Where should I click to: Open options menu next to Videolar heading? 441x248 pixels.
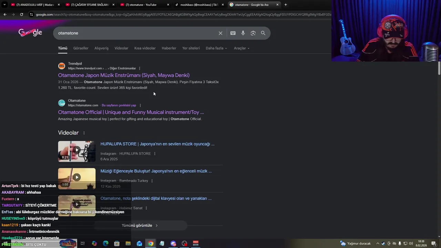pos(84,133)
